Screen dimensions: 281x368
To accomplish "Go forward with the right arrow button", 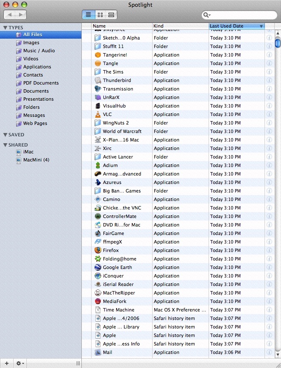I will [21, 15].
